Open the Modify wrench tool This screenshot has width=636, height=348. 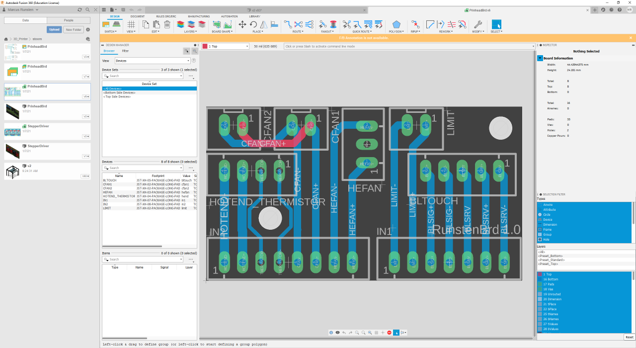(x=478, y=24)
